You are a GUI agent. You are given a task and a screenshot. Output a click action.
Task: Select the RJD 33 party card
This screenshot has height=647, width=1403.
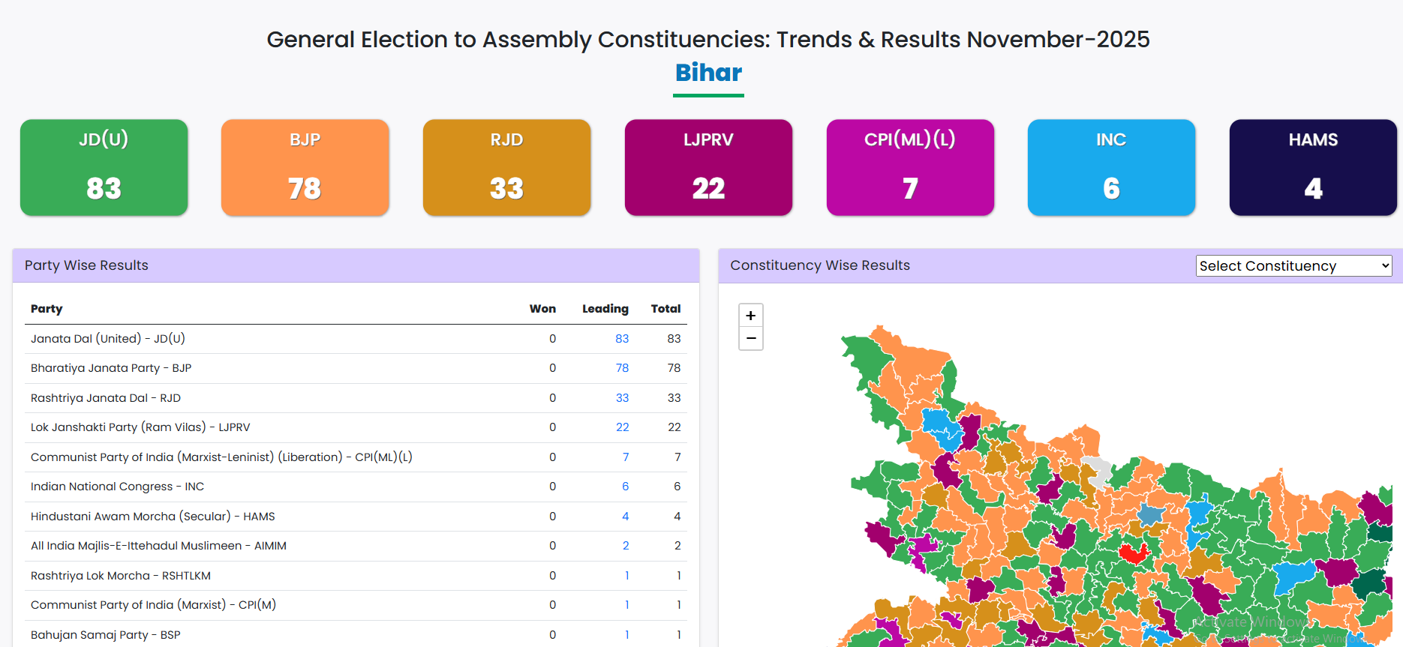[x=507, y=168]
